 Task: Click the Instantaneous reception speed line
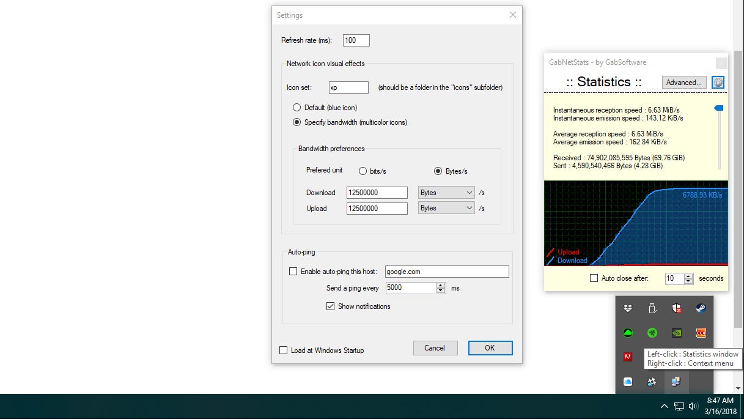pos(616,110)
